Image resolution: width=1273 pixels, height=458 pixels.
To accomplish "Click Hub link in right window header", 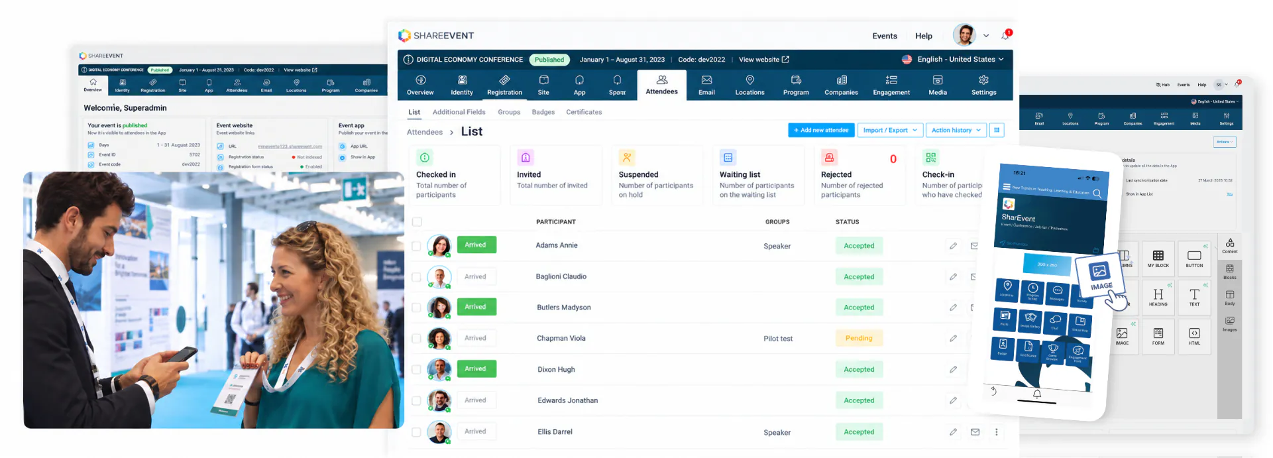I will coord(1163,85).
